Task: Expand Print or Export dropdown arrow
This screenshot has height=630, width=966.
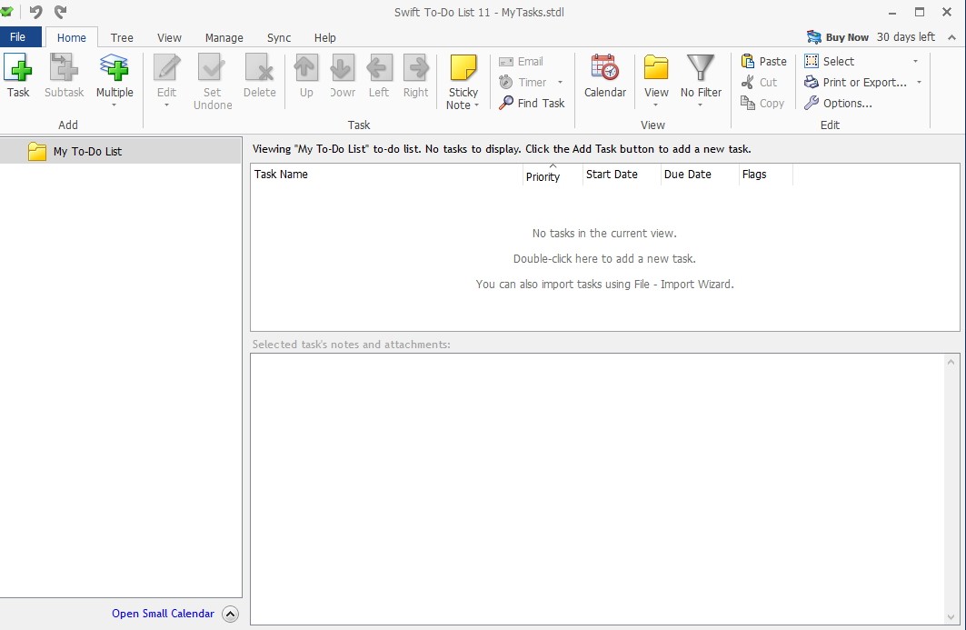Action: pos(919,82)
